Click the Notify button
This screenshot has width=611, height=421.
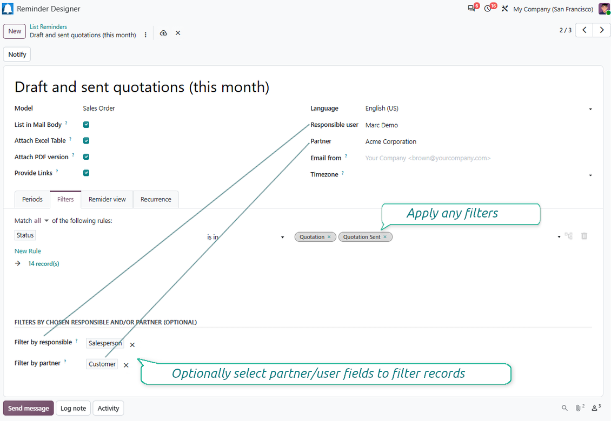tap(17, 55)
